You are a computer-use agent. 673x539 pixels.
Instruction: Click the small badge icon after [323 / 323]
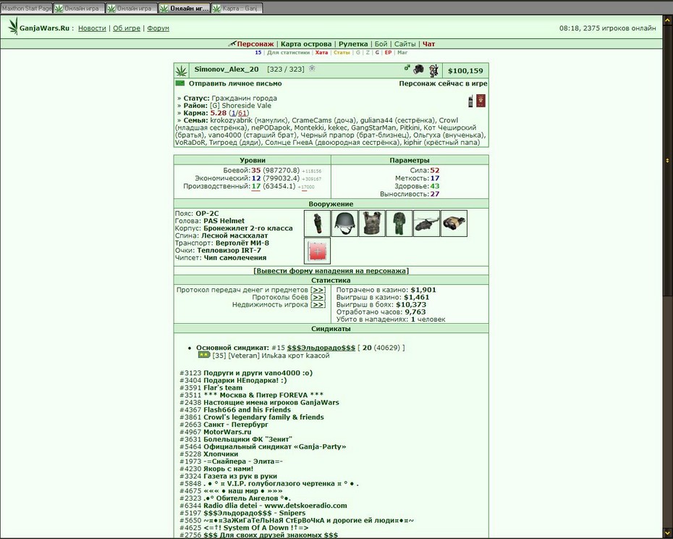click(312, 68)
